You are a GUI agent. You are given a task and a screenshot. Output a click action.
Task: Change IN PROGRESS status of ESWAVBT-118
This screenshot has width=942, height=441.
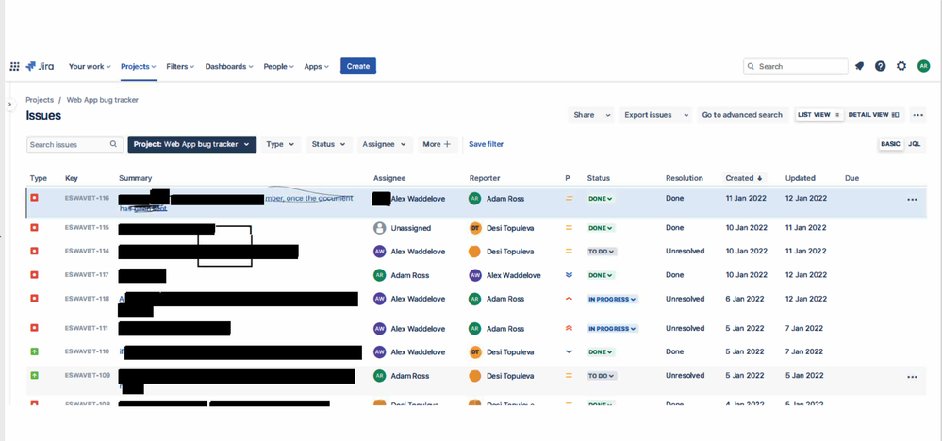pos(612,299)
